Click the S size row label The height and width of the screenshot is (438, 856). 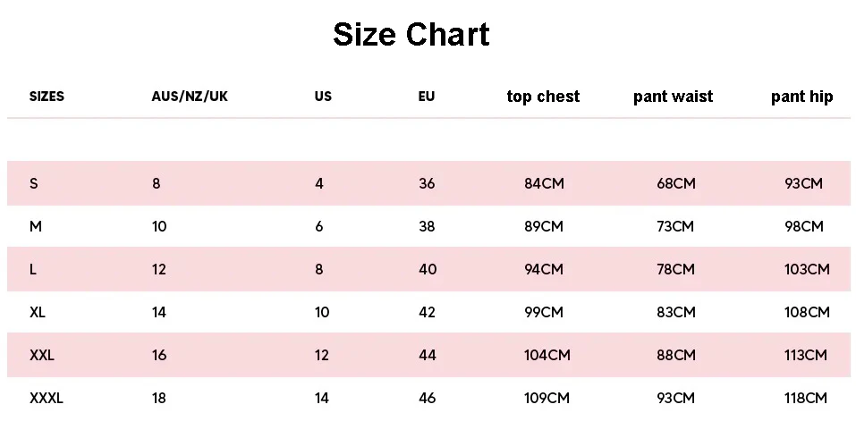[34, 184]
